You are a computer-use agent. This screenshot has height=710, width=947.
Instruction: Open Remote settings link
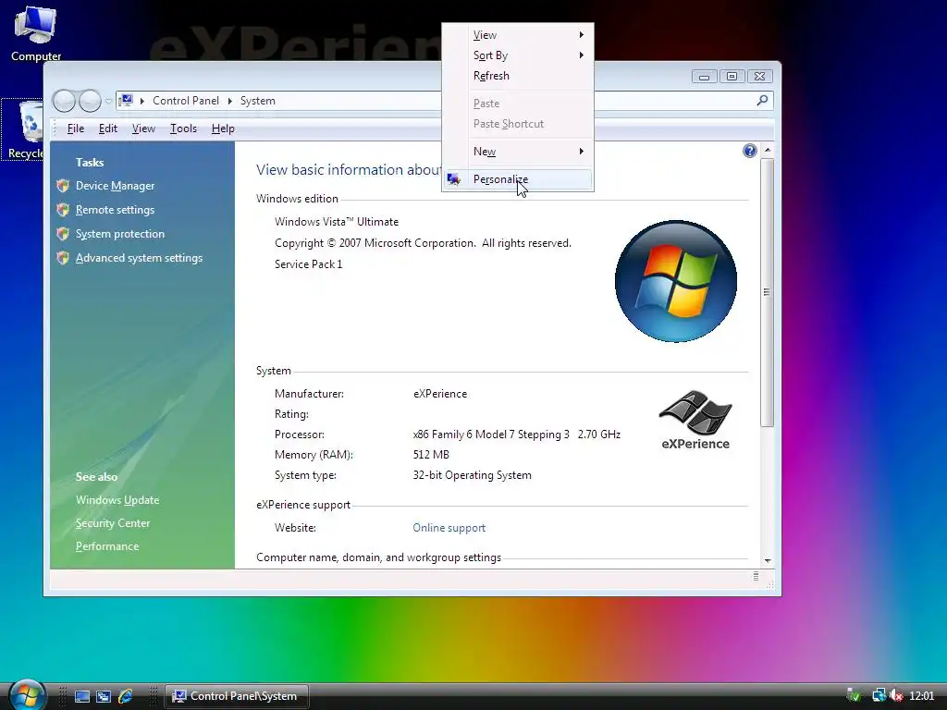click(x=115, y=210)
